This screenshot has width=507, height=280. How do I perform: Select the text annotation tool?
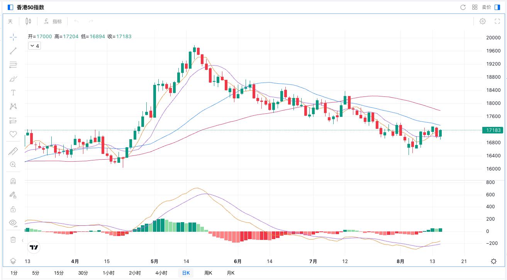tap(13, 93)
